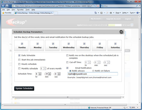Click the Home icon in command bar
This screenshot has width=142, height=110.
click(x=95, y=13)
